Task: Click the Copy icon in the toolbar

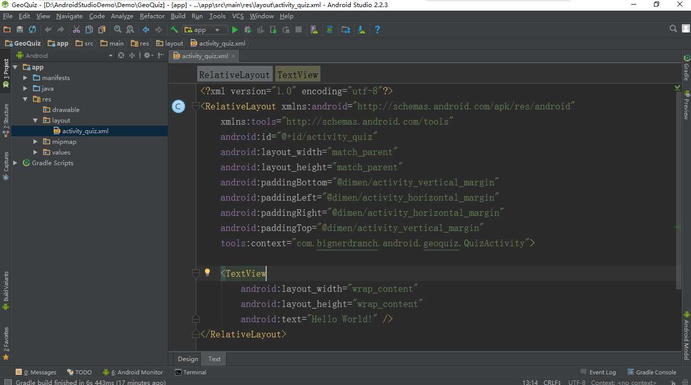Action: coord(89,30)
